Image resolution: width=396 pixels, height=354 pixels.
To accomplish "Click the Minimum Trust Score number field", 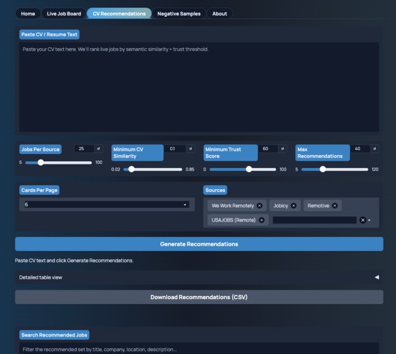I will click(x=268, y=149).
